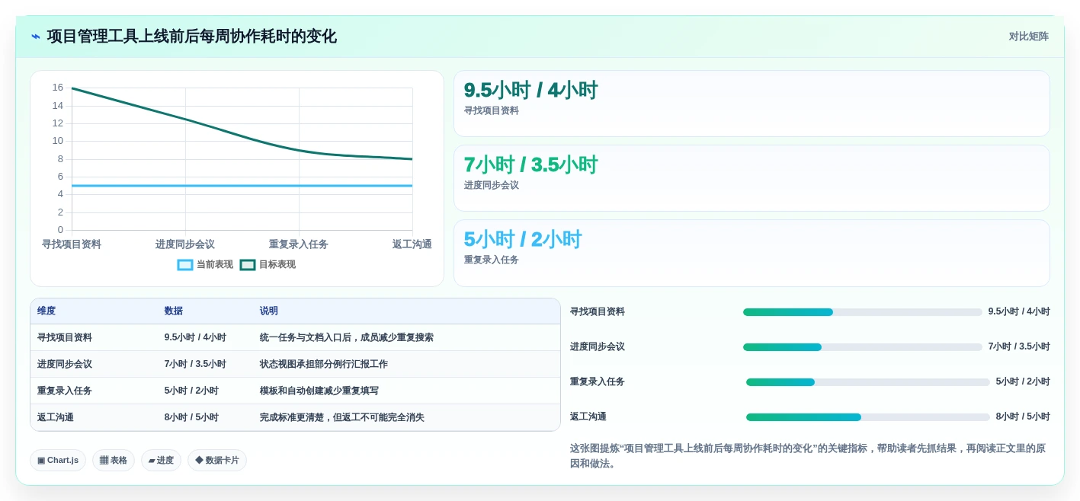The height and width of the screenshot is (501, 1080).
Task: Click chart x-axis label 寻找项目资料
Action: [72, 244]
